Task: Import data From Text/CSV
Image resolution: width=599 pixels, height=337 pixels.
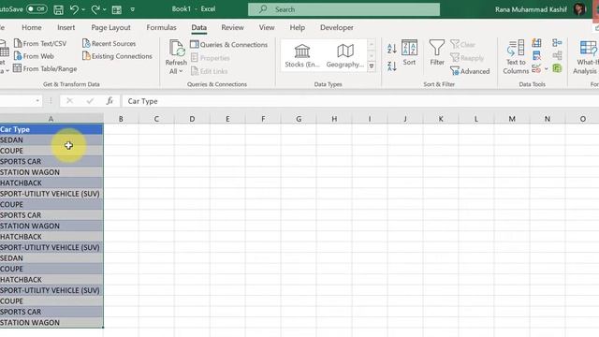Action: [x=40, y=44]
